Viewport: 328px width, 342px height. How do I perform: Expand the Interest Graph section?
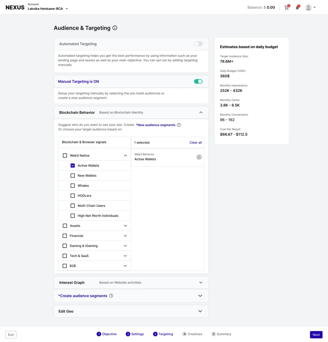[201, 283]
